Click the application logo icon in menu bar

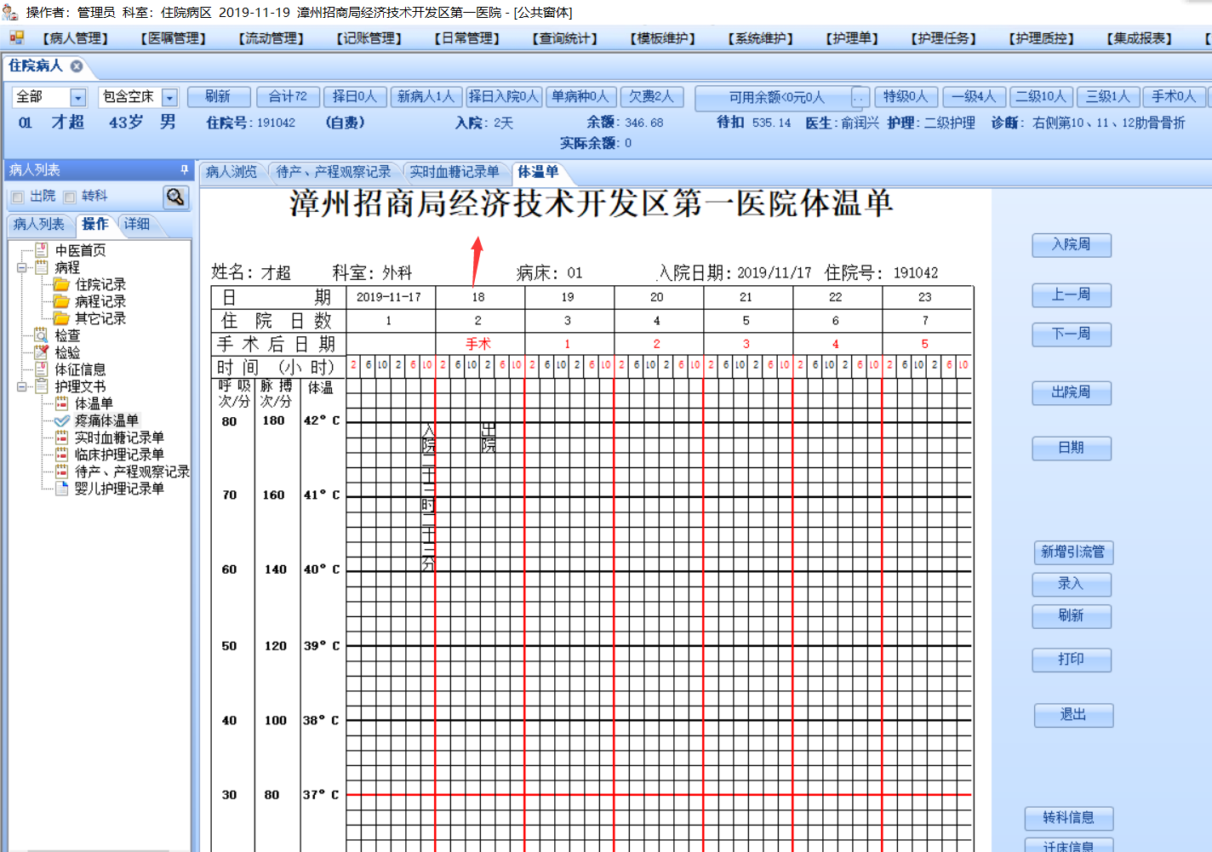[16, 37]
